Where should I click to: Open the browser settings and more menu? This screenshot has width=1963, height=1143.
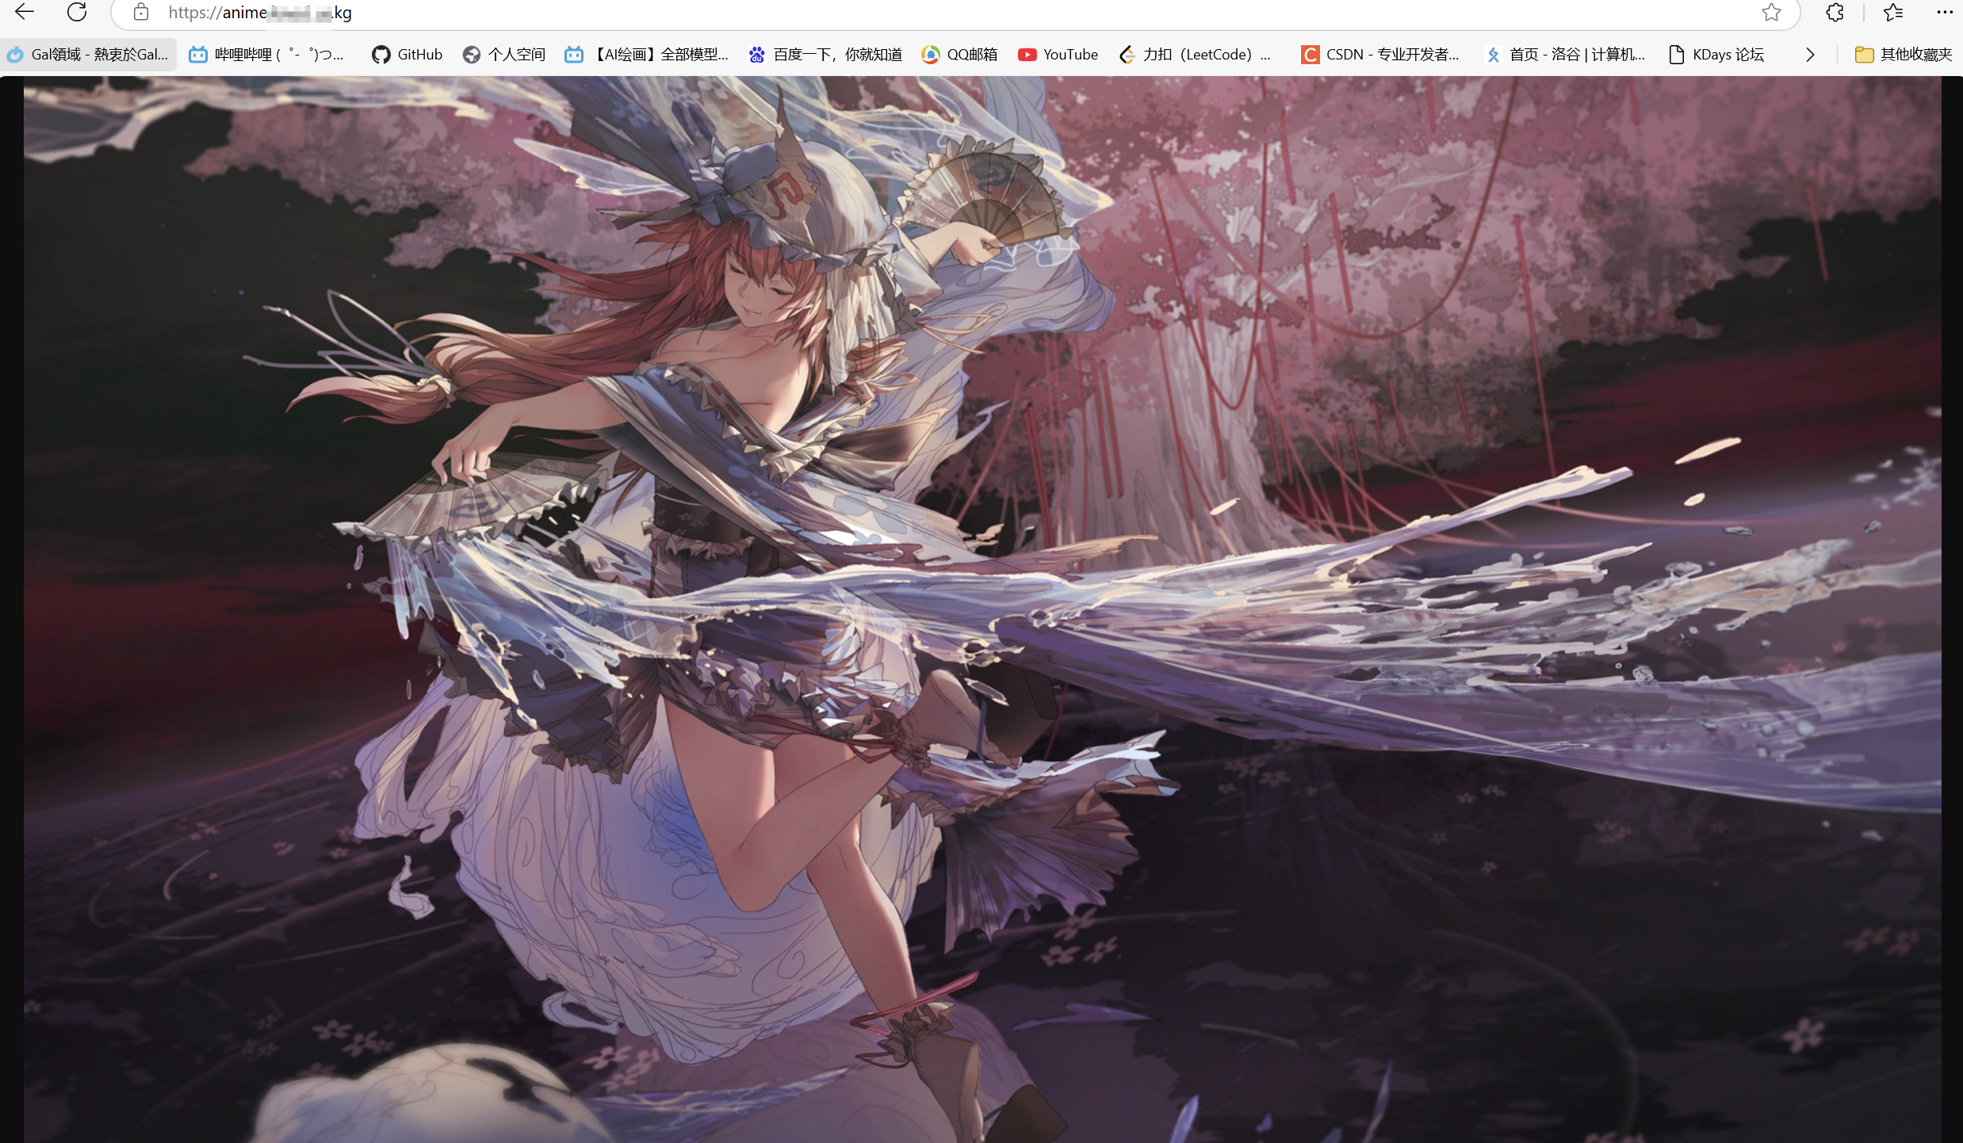coord(1944,12)
